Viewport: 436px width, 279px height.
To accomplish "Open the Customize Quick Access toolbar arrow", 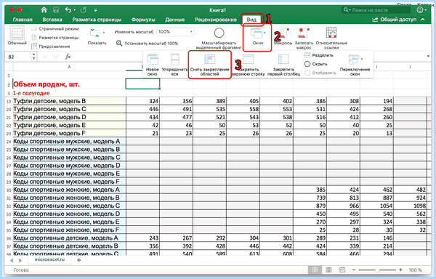I will [95, 10].
